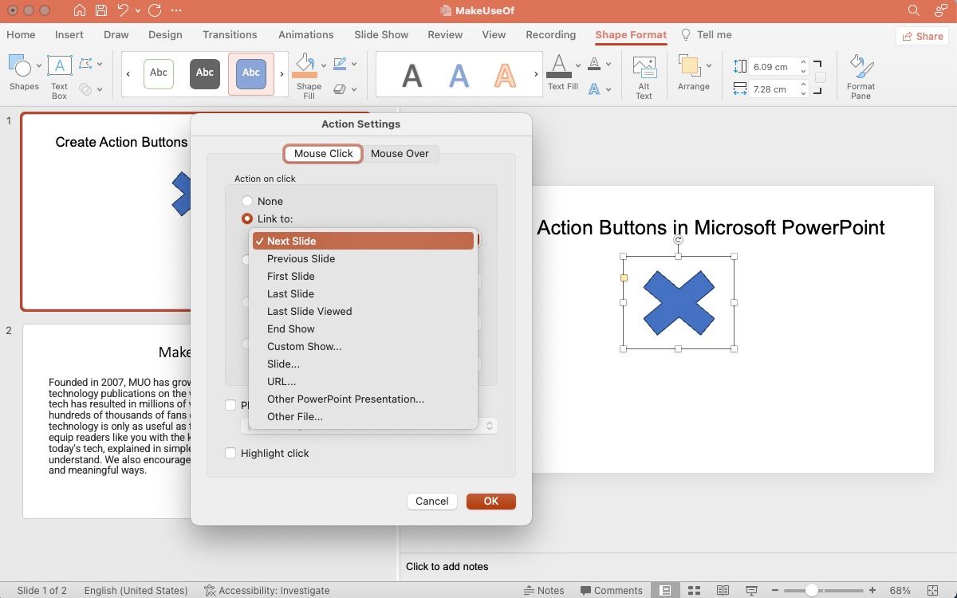Open the Format Pane
Image resolution: width=957 pixels, height=598 pixels.
tap(860, 69)
